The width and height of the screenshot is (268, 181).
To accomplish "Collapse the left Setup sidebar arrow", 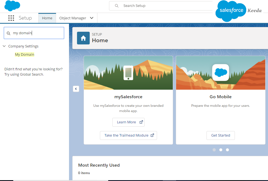I will tap(76, 89).
